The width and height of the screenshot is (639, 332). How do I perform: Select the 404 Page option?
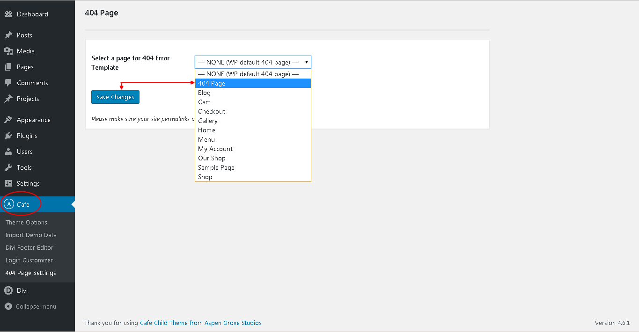[253, 83]
